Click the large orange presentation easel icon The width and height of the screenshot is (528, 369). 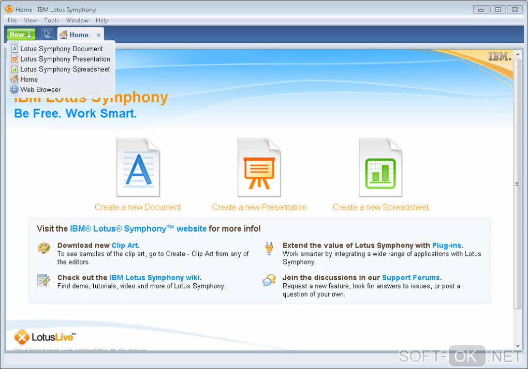pyautogui.click(x=259, y=167)
